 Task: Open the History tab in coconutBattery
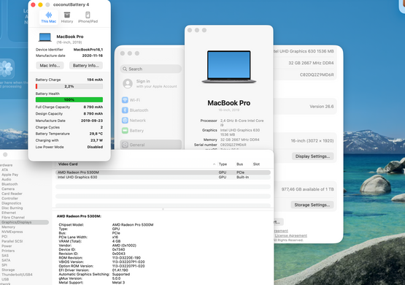click(67, 18)
